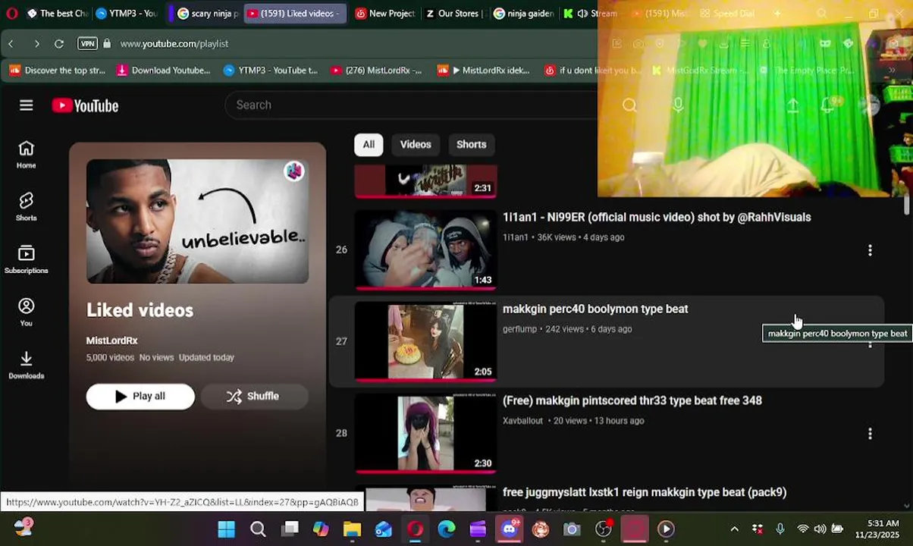The width and height of the screenshot is (913, 546).
Task: Click the avatar badge on the playlist cover
Action: pyautogui.click(x=294, y=171)
